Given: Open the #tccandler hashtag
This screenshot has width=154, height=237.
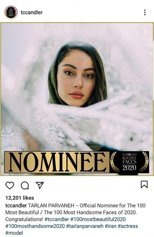Looking at the screenshot, I should point(57,219).
